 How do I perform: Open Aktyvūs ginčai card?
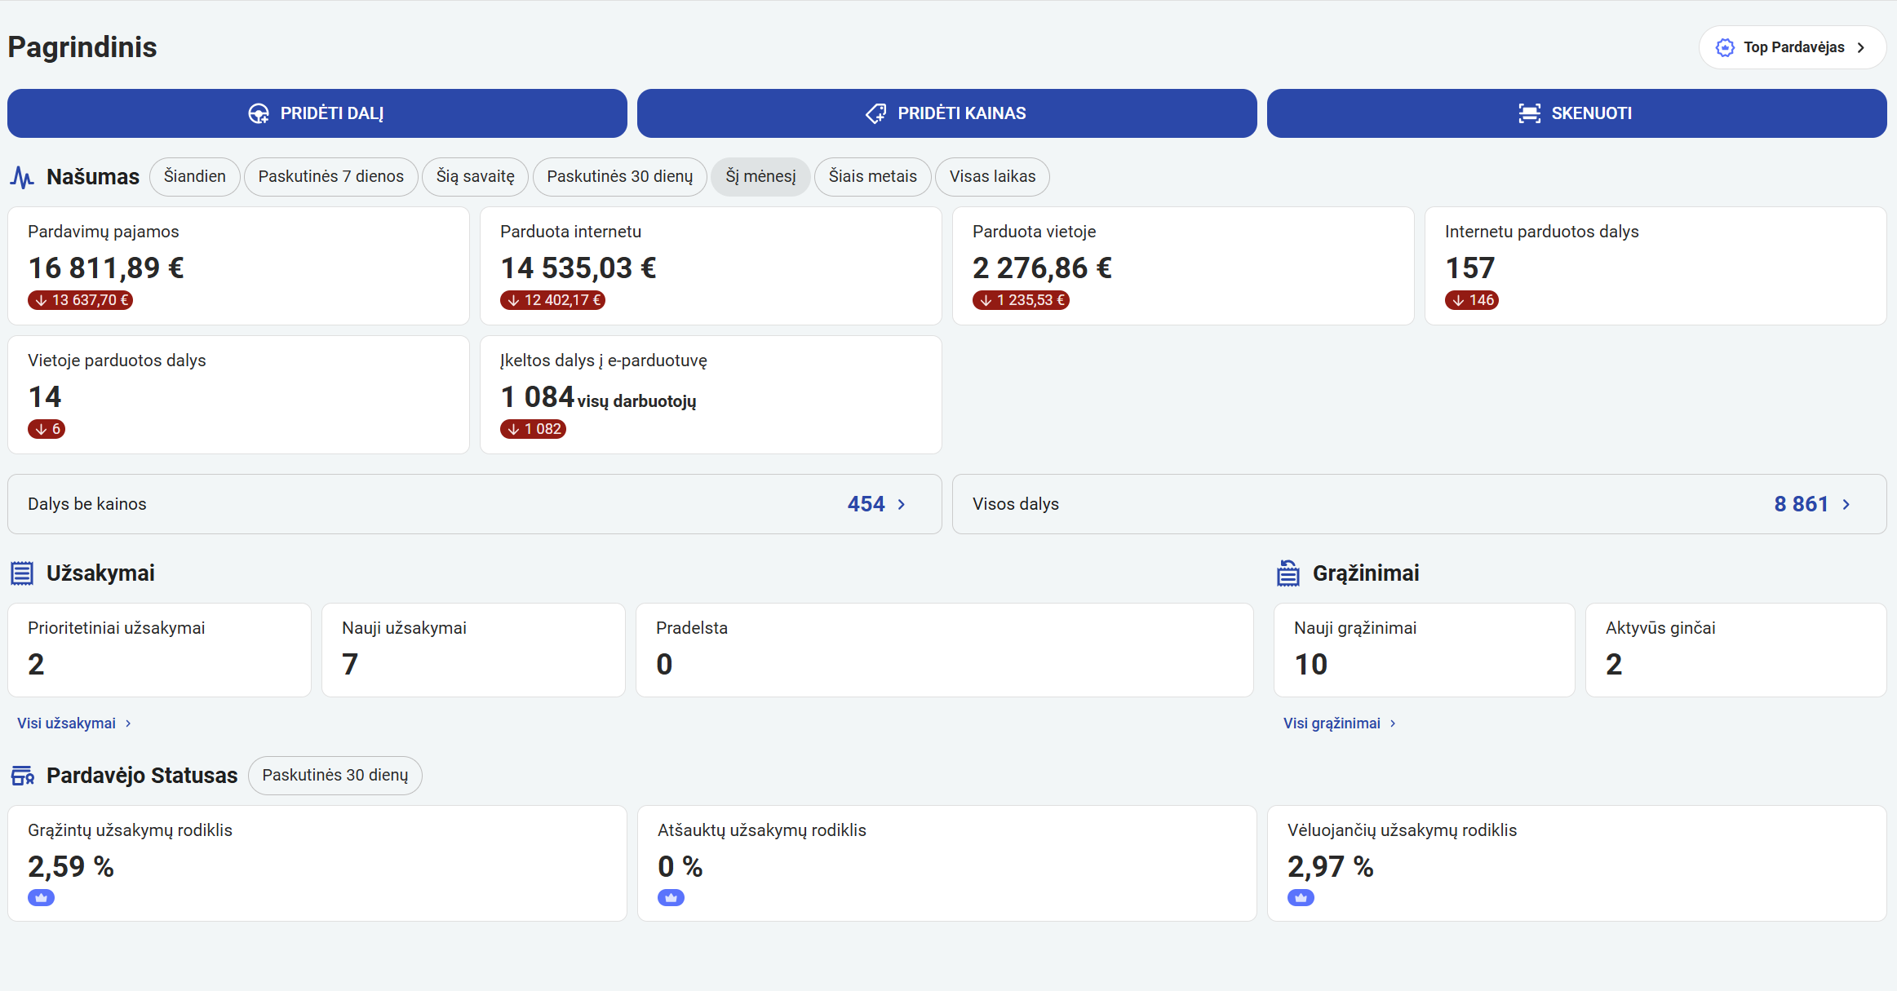(1736, 650)
